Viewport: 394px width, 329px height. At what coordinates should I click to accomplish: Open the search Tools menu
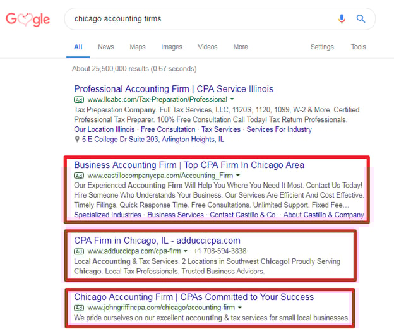coord(359,47)
